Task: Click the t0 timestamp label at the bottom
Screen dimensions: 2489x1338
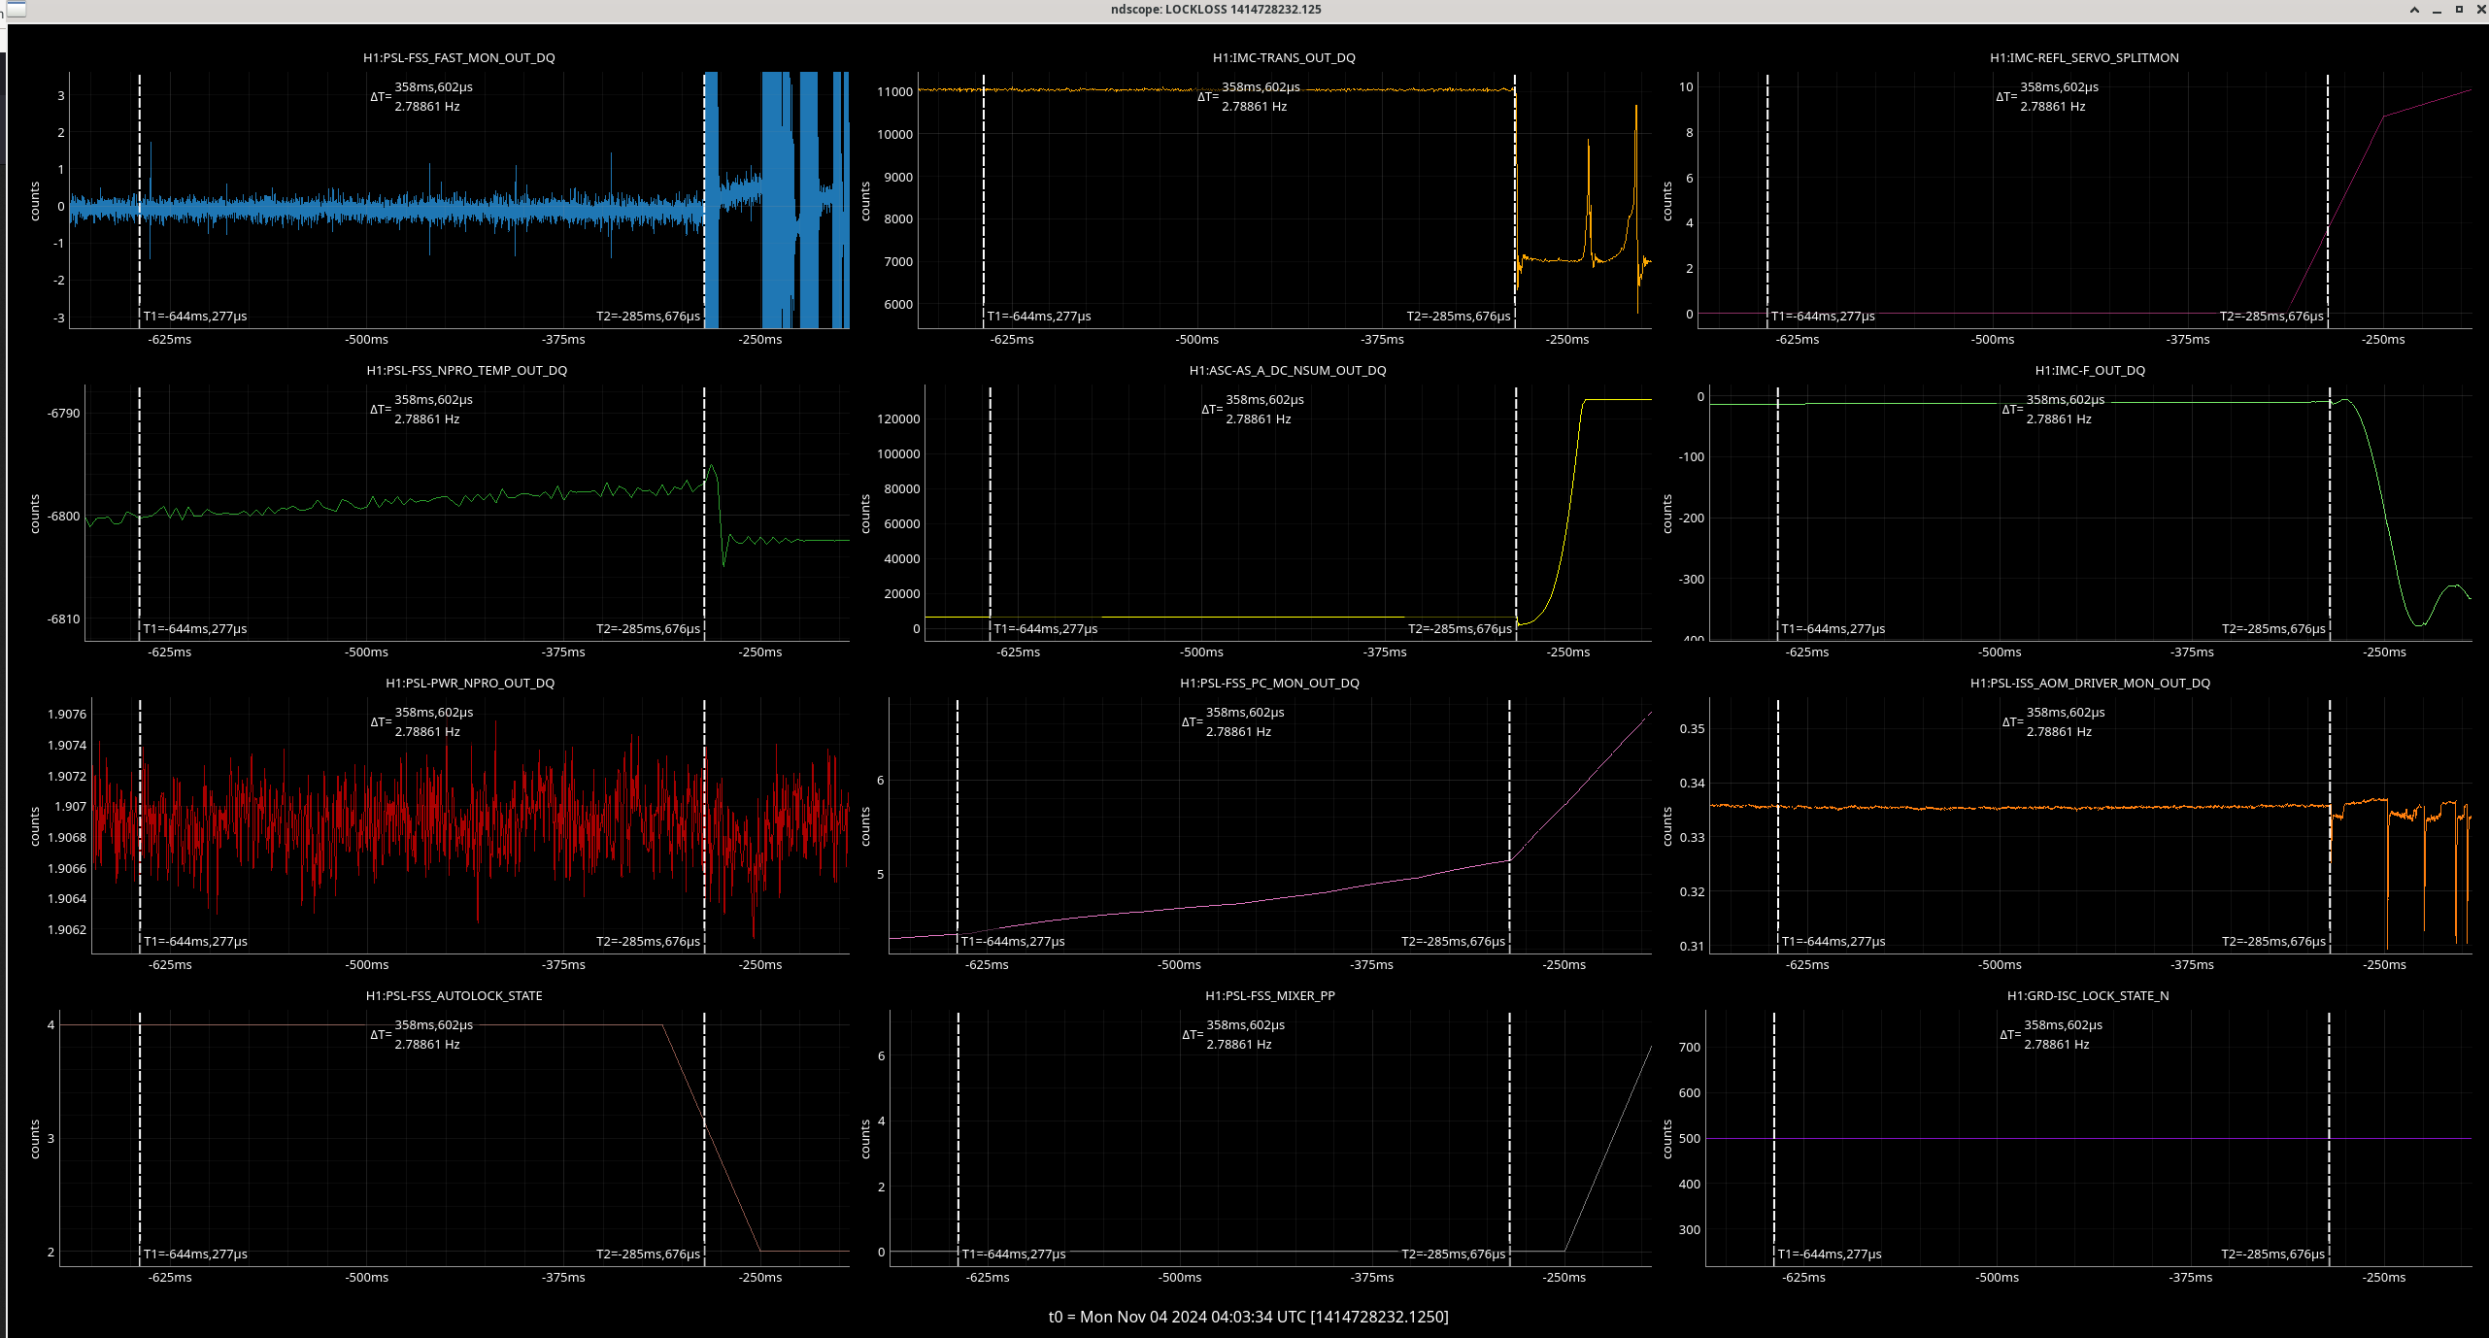Action: tap(1248, 1317)
